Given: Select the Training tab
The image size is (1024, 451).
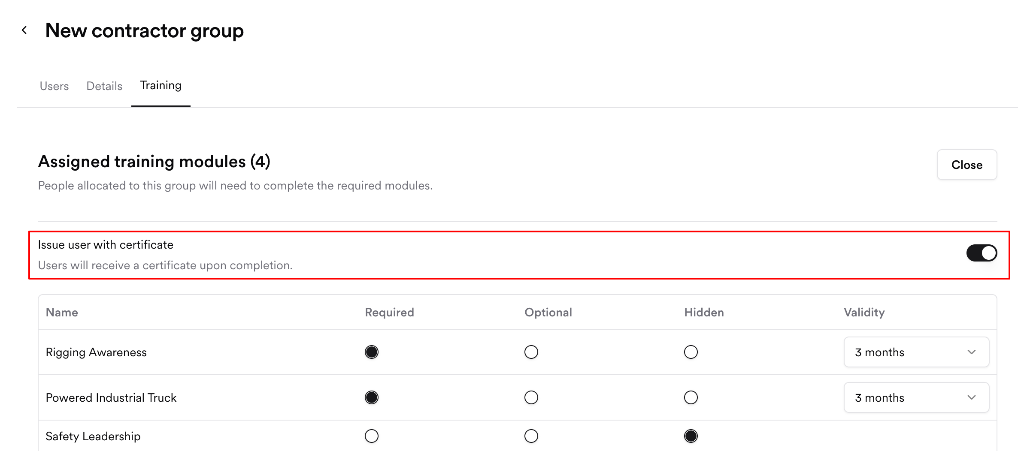Looking at the screenshot, I should 161,85.
